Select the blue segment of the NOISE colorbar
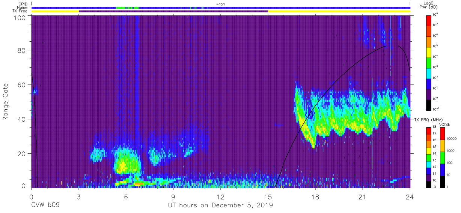 [443, 169]
